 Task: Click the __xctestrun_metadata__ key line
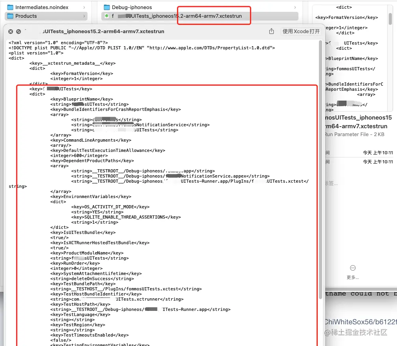73,64
